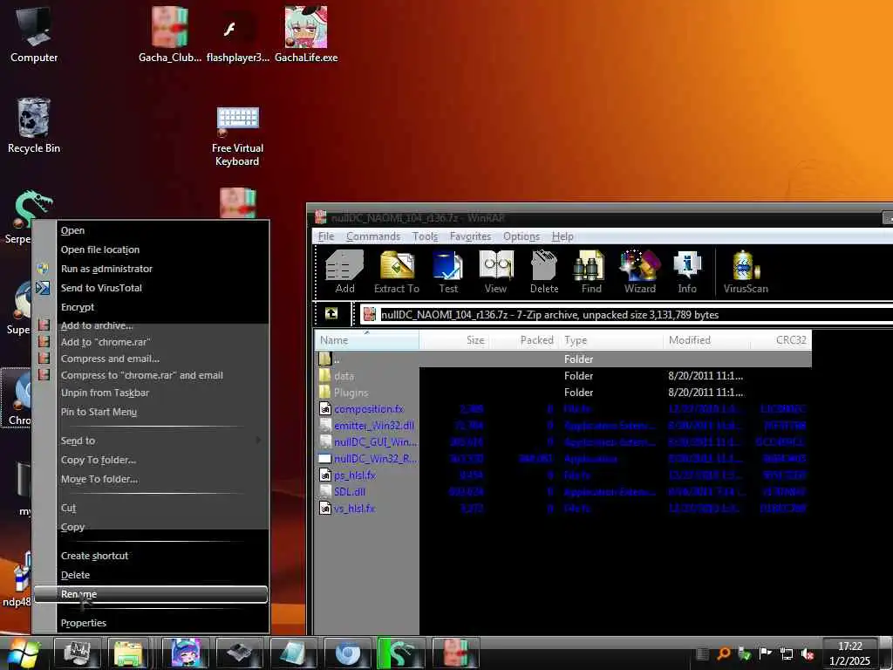893x670 pixels.
Task: Open the Chrome taskbar icon
Action: pos(347,653)
